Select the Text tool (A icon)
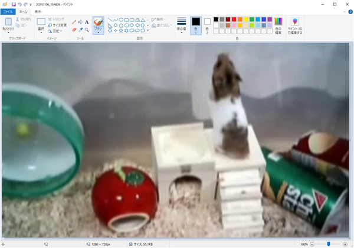Image resolution: width=354 pixels, height=248 pixels. (87, 22)
